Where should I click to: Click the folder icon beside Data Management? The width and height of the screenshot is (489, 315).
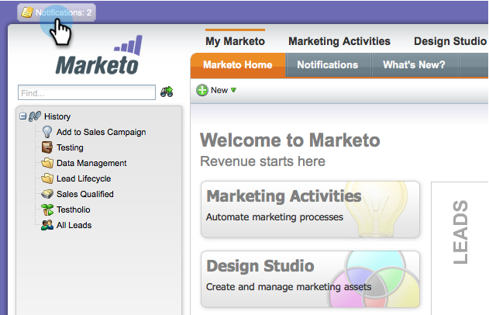point(47,163)
